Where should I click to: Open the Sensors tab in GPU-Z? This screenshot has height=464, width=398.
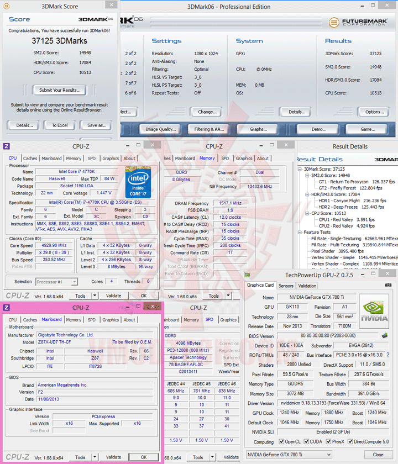tap(286, 286)
